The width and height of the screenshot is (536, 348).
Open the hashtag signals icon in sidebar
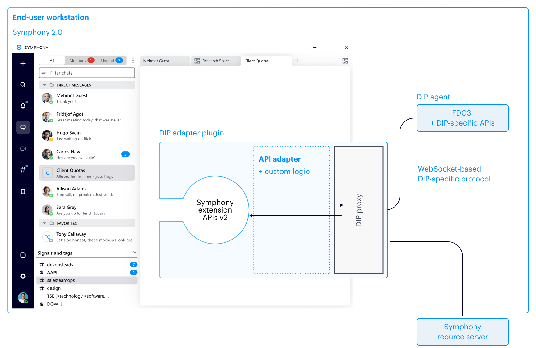click(x=23, y=170)
